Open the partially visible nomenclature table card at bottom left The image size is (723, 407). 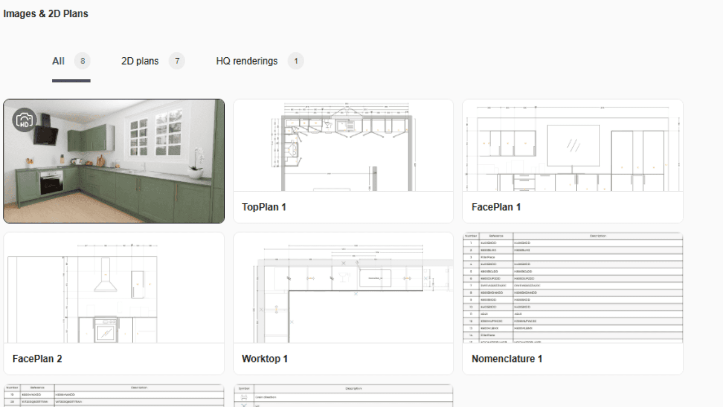click(x=114, y=396)
